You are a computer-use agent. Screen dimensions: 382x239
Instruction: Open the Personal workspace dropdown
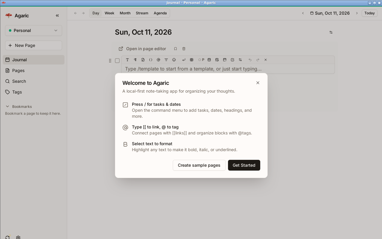33,30
